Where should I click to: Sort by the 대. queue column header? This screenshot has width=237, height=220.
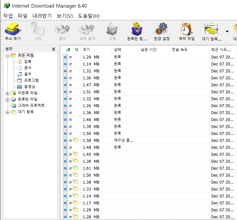(x=77, y=49)
